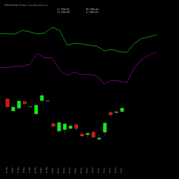Select the tall green candle for 12 Jun

click(x=105, y=127)
